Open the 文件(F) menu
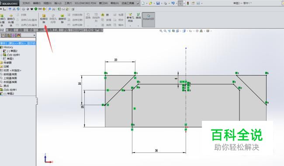Screen dimensions: 284x166 tap(27, 3)
